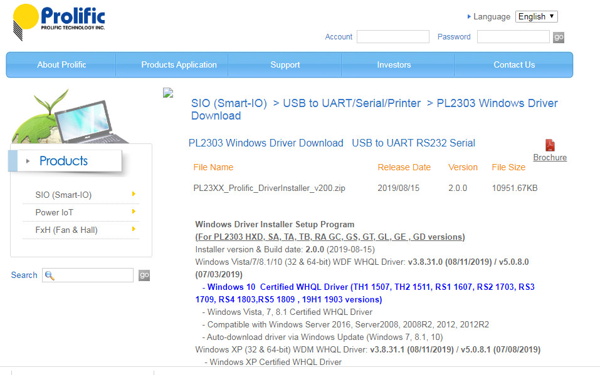Open the Brochure PDF icon
600x375 pixels.
click(550, 145)
